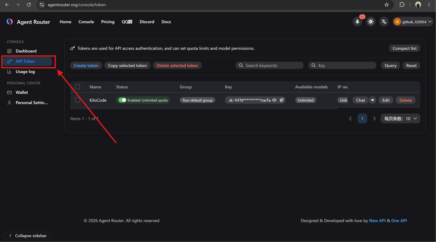
Task: Edit the KiloCode token
Action: pos(386,100)
